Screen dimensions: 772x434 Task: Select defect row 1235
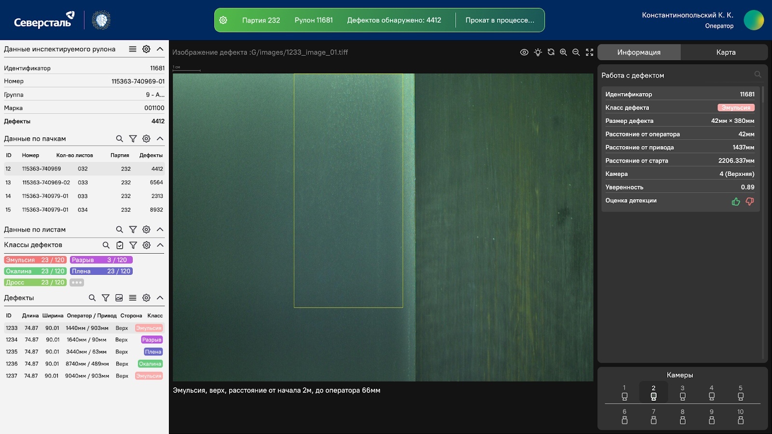[84, 352]
